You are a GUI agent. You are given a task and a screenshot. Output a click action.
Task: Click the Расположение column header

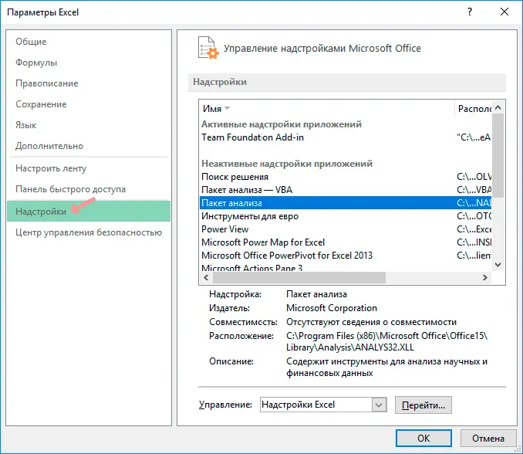coord(473,109)
